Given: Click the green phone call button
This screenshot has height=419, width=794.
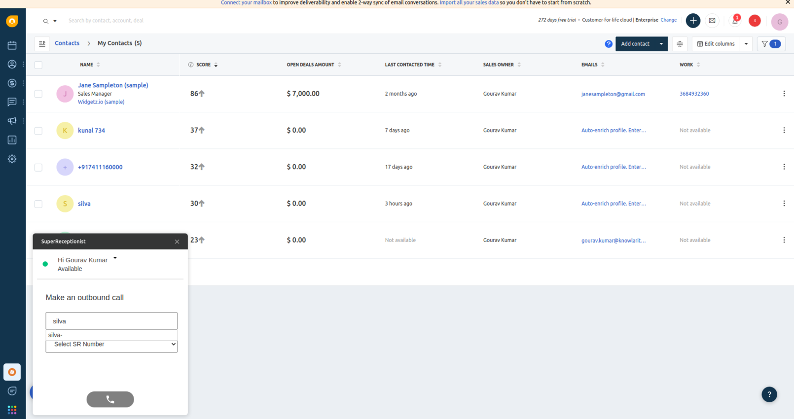Looking at the screenshot, I should [x=110, y=399].
